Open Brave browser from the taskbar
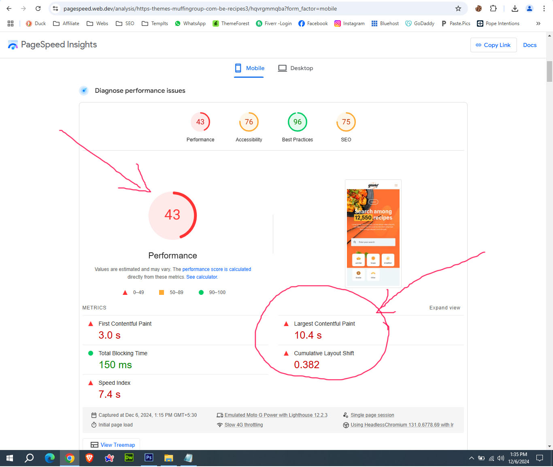This screenshot has width=553, height=467. pos(89,458)
